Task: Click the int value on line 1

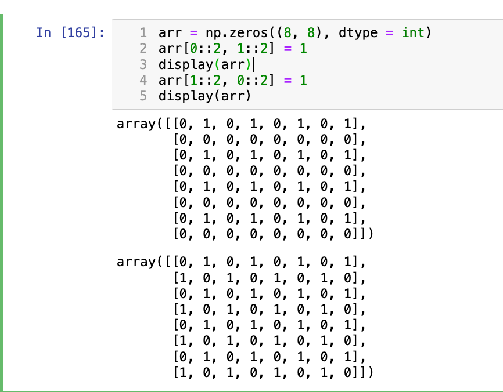Action: (x=414, y=32)
